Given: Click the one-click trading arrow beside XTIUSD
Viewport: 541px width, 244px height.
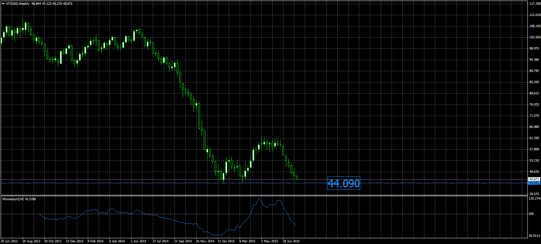Looking at the screenshot, I should point(3,3).
